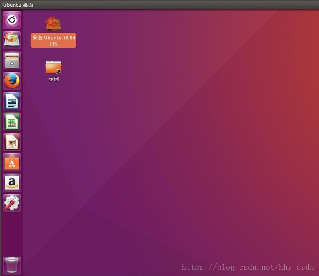Open System Settings gear and wrench
319x276 pixels.
12,203
